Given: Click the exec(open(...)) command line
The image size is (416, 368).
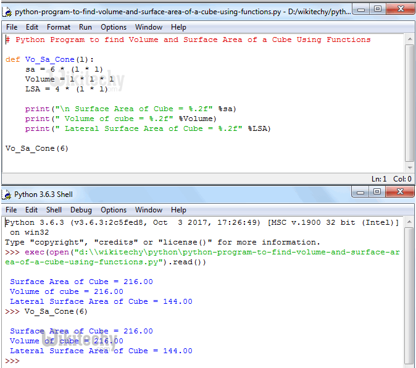Looking at the screenshot, I should (x=202, y=257).
